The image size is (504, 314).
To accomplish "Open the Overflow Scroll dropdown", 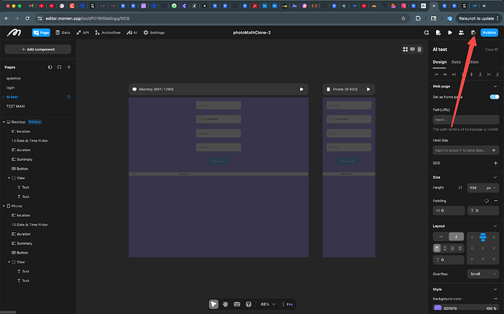I will [x=484, y=274].
